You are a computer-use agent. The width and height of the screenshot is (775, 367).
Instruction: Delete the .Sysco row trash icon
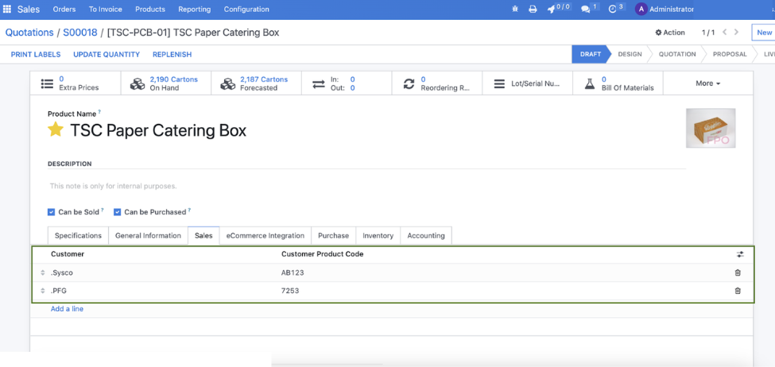point(738,272)
